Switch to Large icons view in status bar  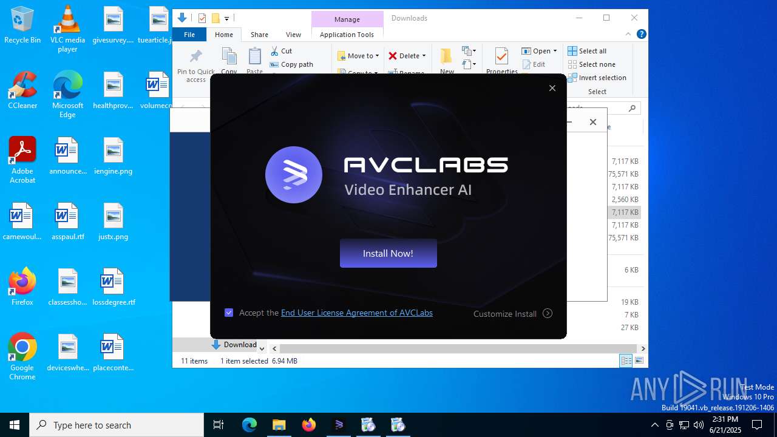click(639, 361)
